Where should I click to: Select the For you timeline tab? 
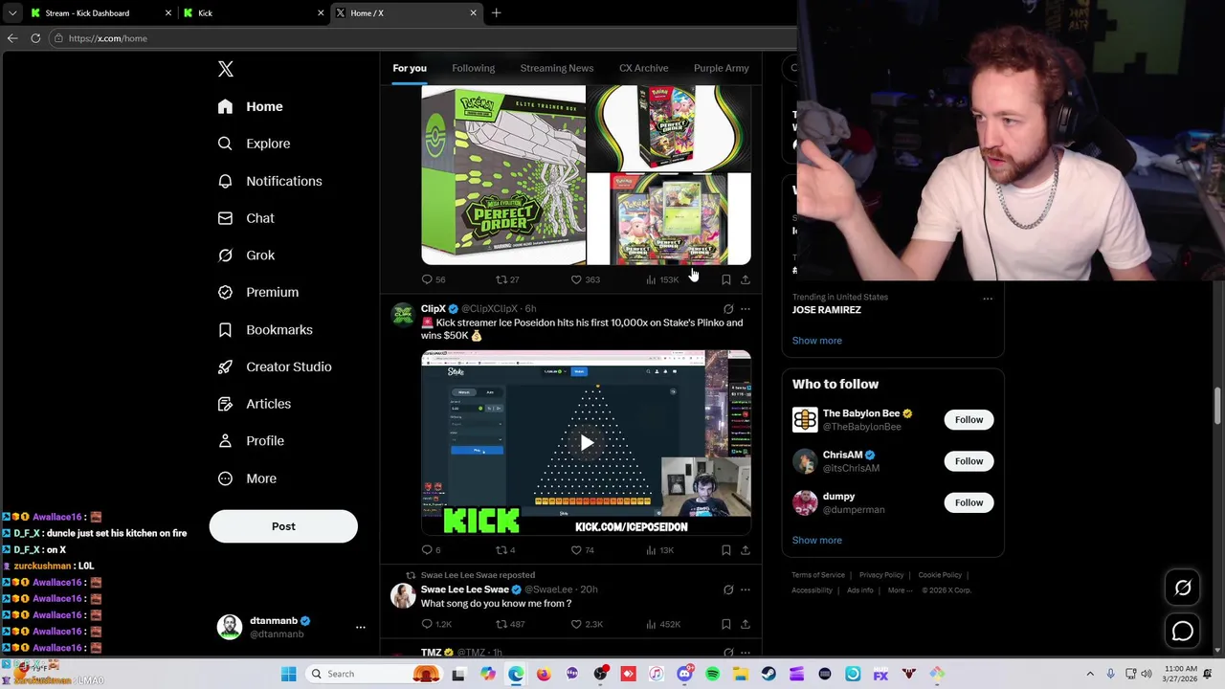410,68
